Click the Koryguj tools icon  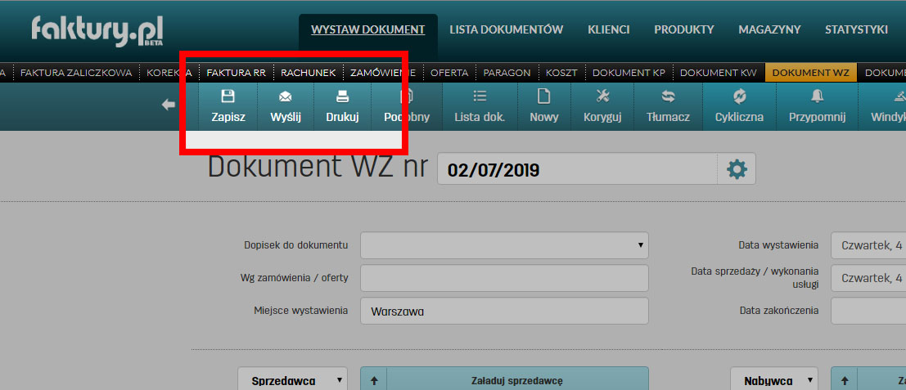click(602, 96)
